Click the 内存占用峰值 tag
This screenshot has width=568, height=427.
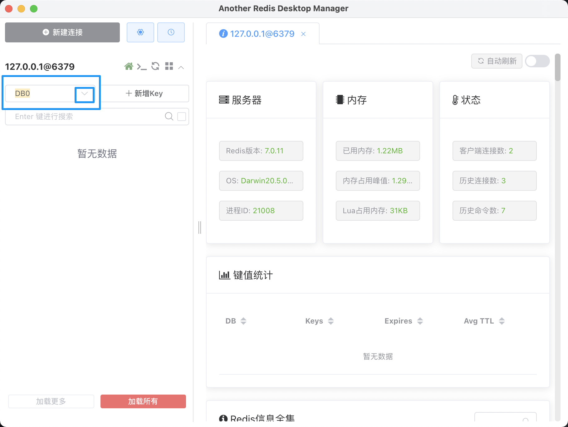pyautogui.click(x=378, y=181)
